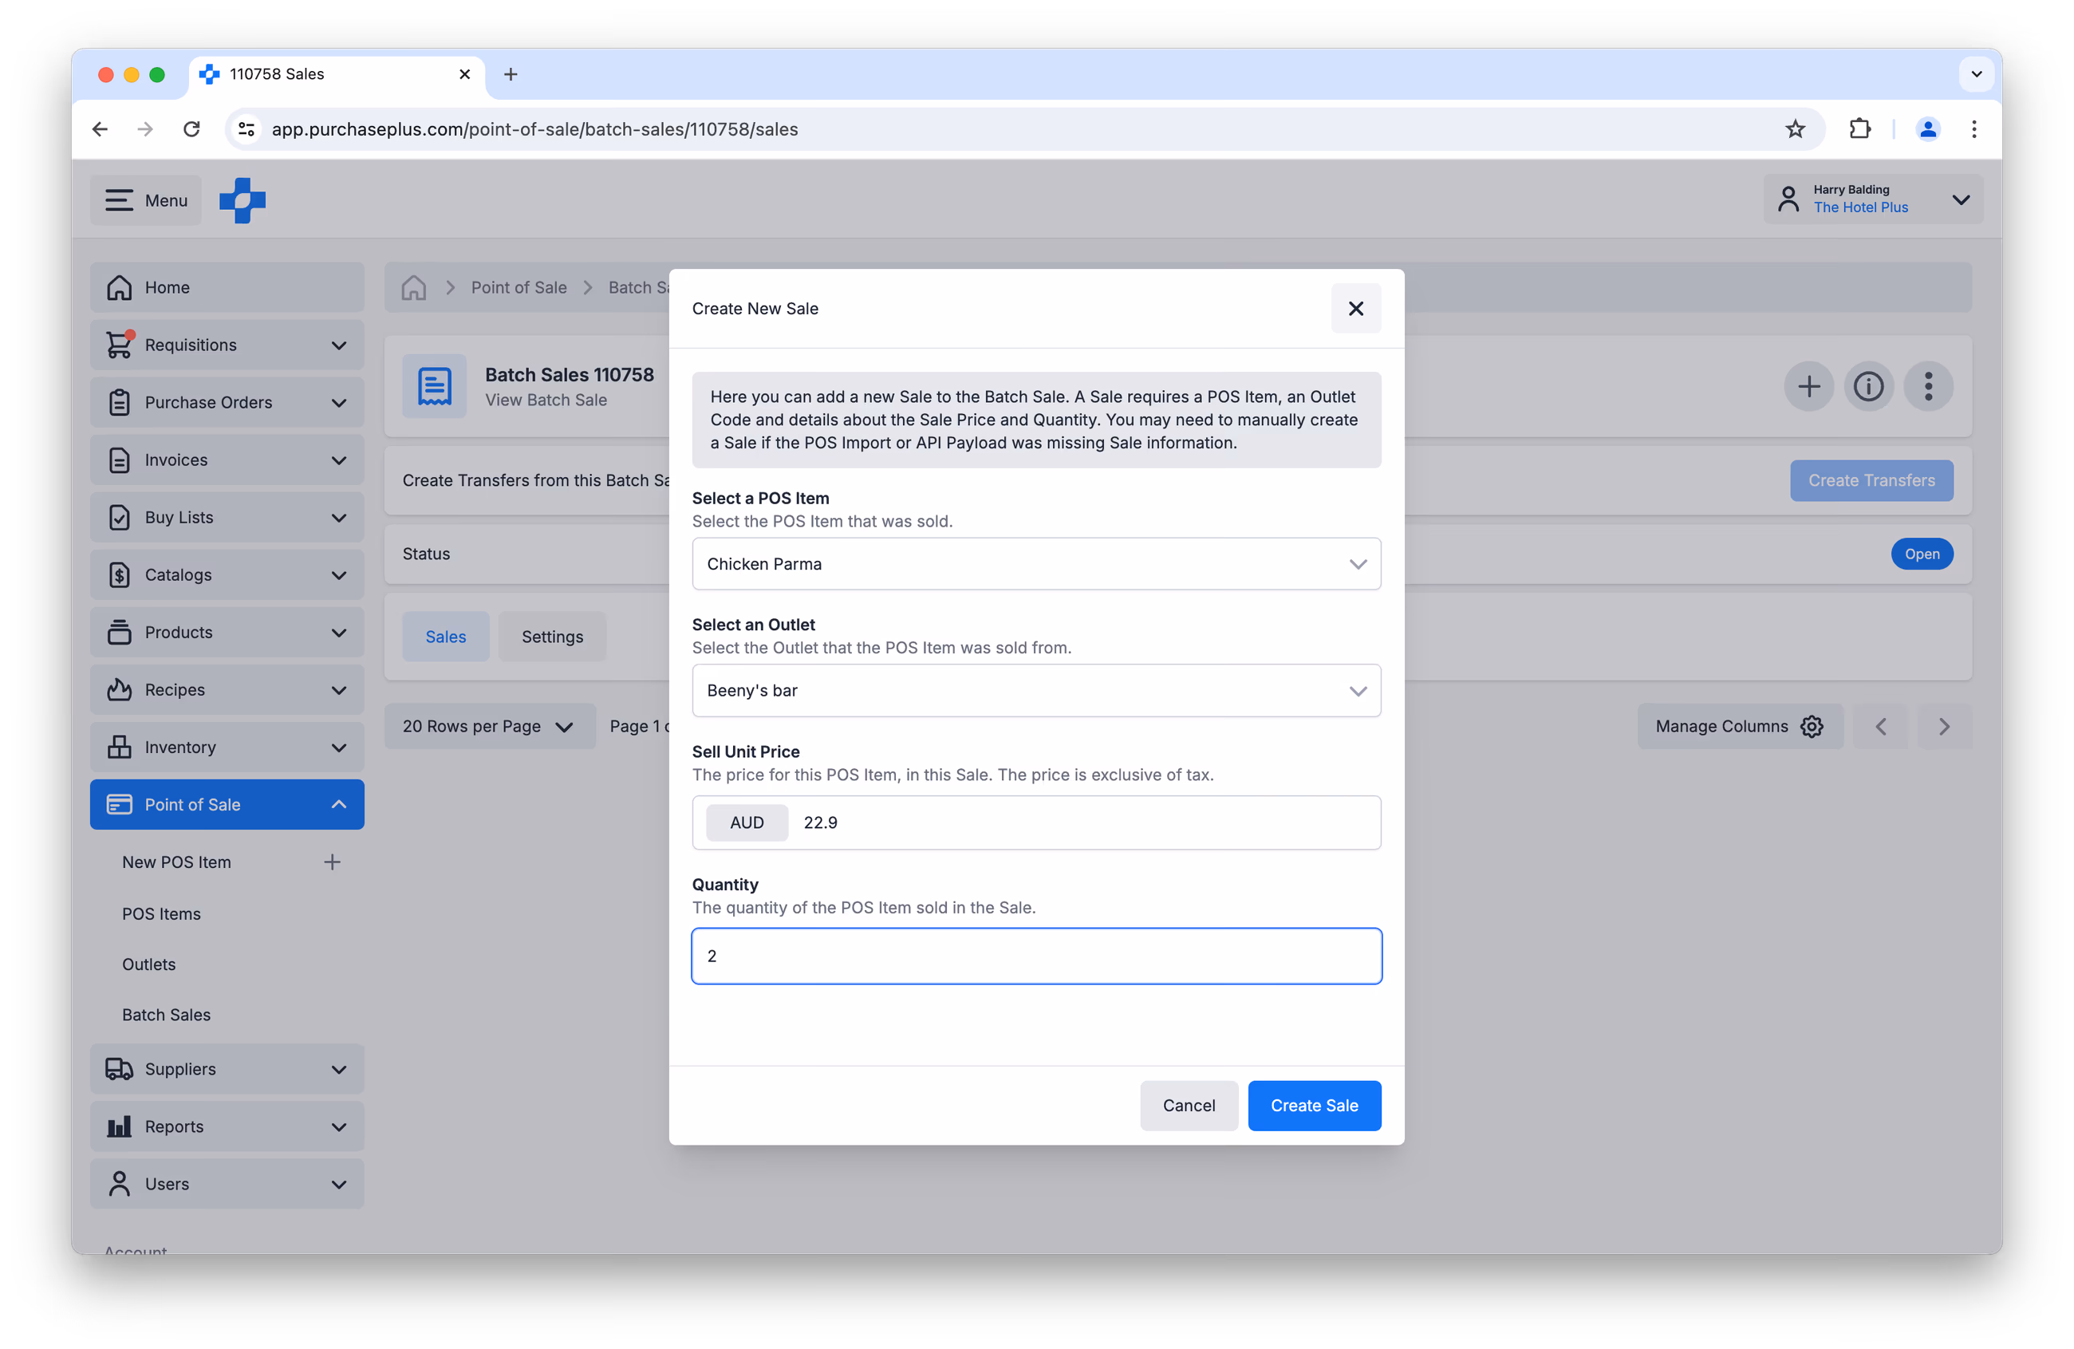Screen dimensions: 2074x1349
Task: Bookmark this page with the star icon
Action: click(x=1795, y=129)
